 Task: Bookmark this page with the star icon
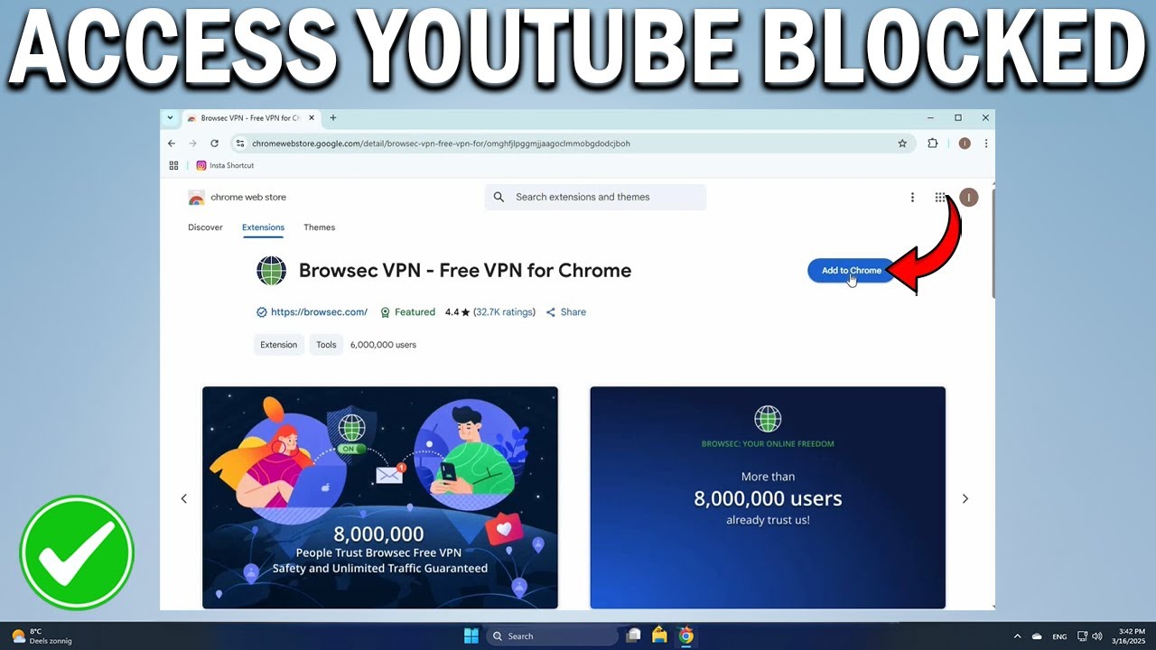902,144
